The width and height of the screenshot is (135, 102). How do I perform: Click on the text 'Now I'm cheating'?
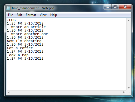[x=24, y=41]
